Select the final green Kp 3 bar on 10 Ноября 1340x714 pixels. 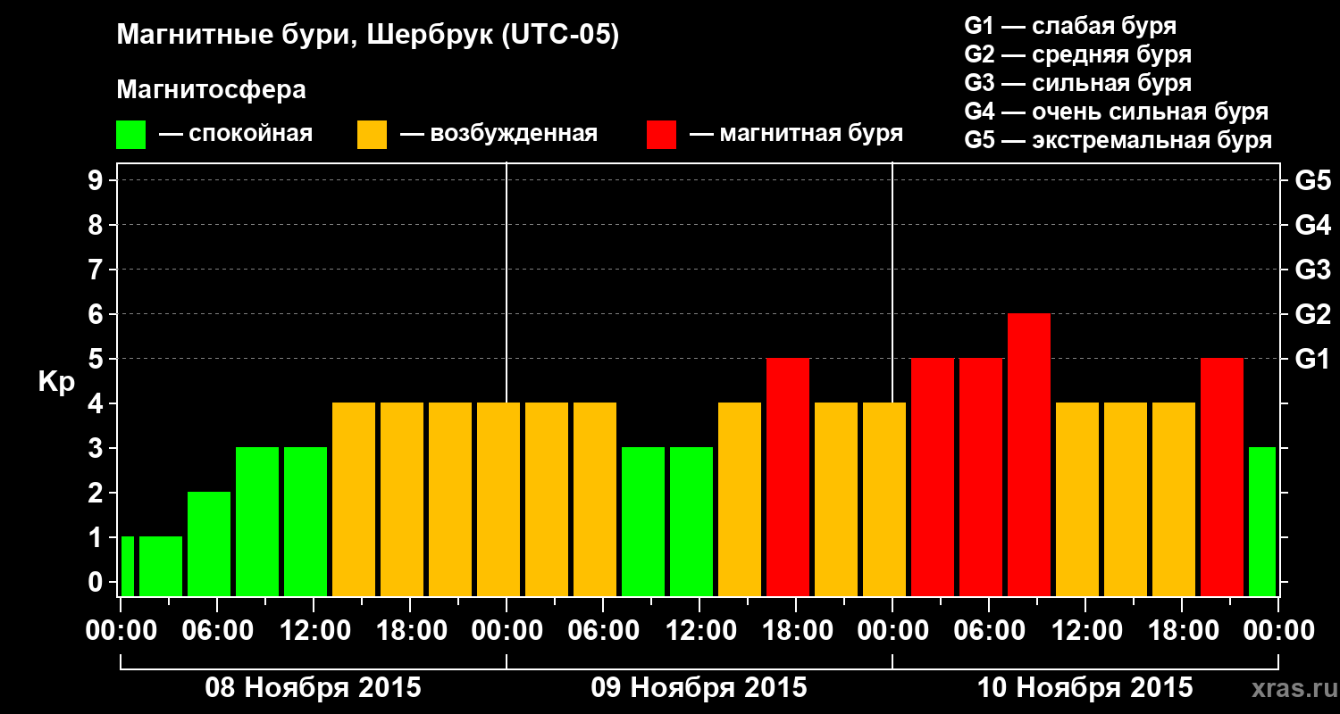[1262, 522]
